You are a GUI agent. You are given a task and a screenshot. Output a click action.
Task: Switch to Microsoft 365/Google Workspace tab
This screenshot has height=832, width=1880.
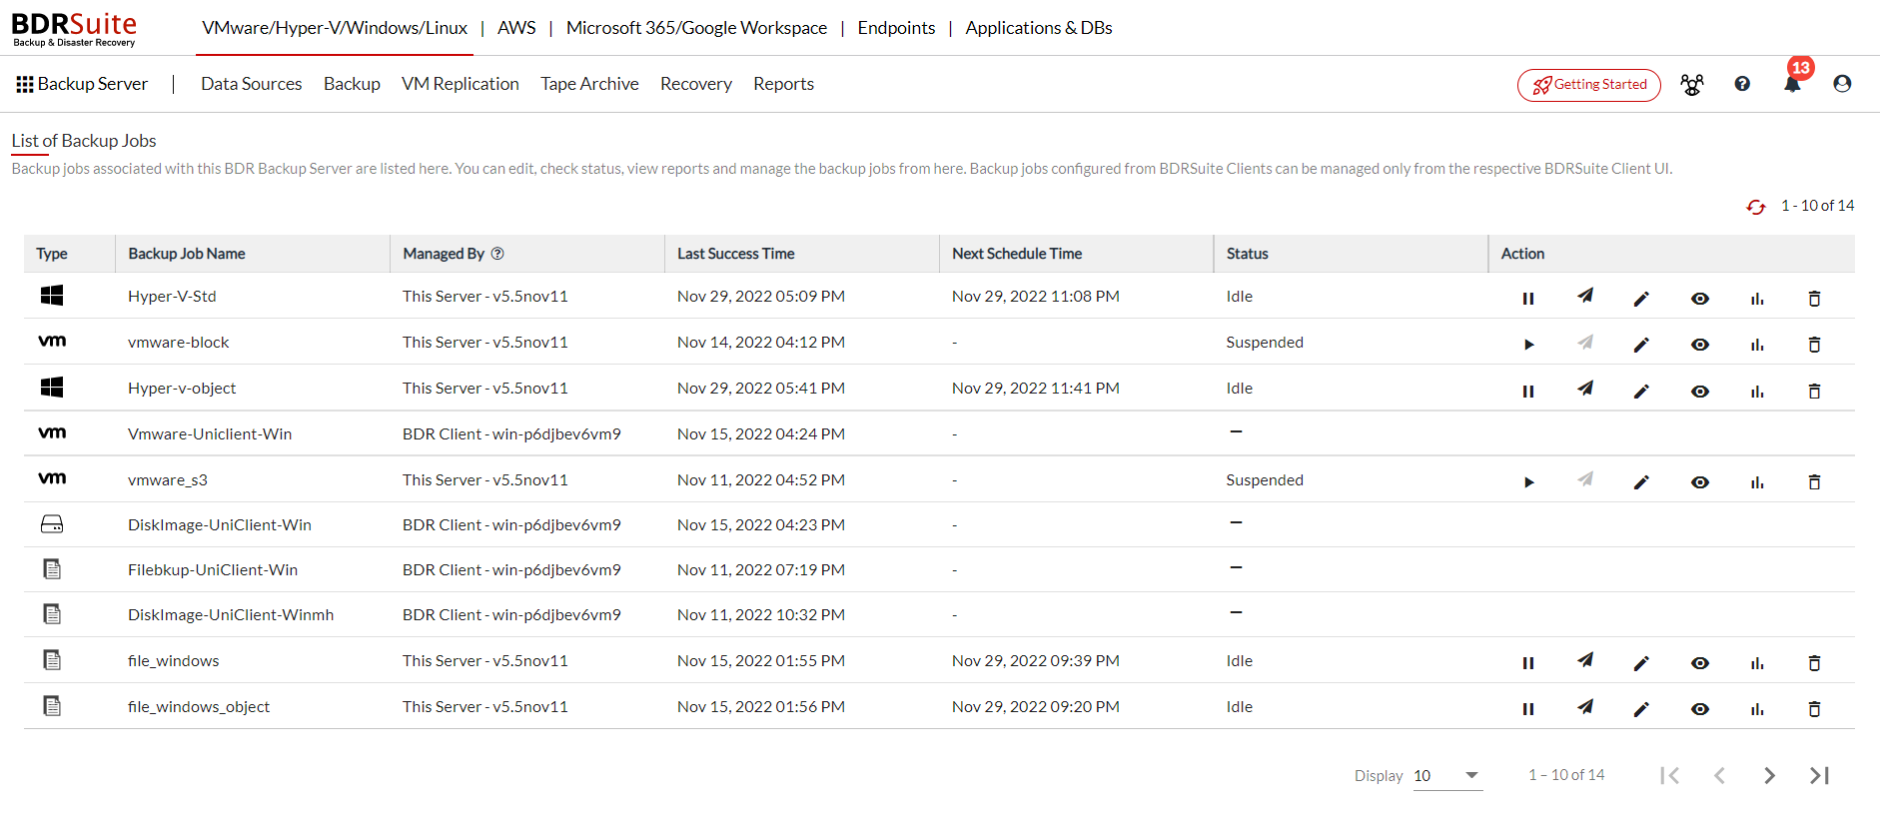[696, 28]
